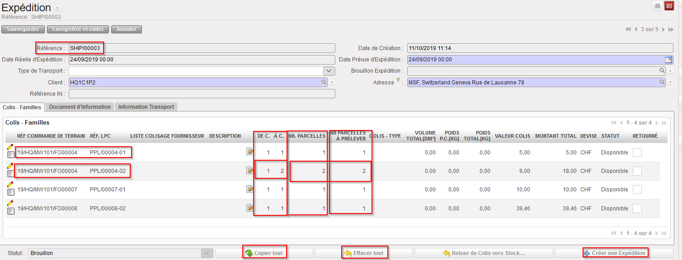Viewport: 682px width, 260px height.
Task: Open calendar picker for Date Prévue d'Expédition
Action: (668, 60)
